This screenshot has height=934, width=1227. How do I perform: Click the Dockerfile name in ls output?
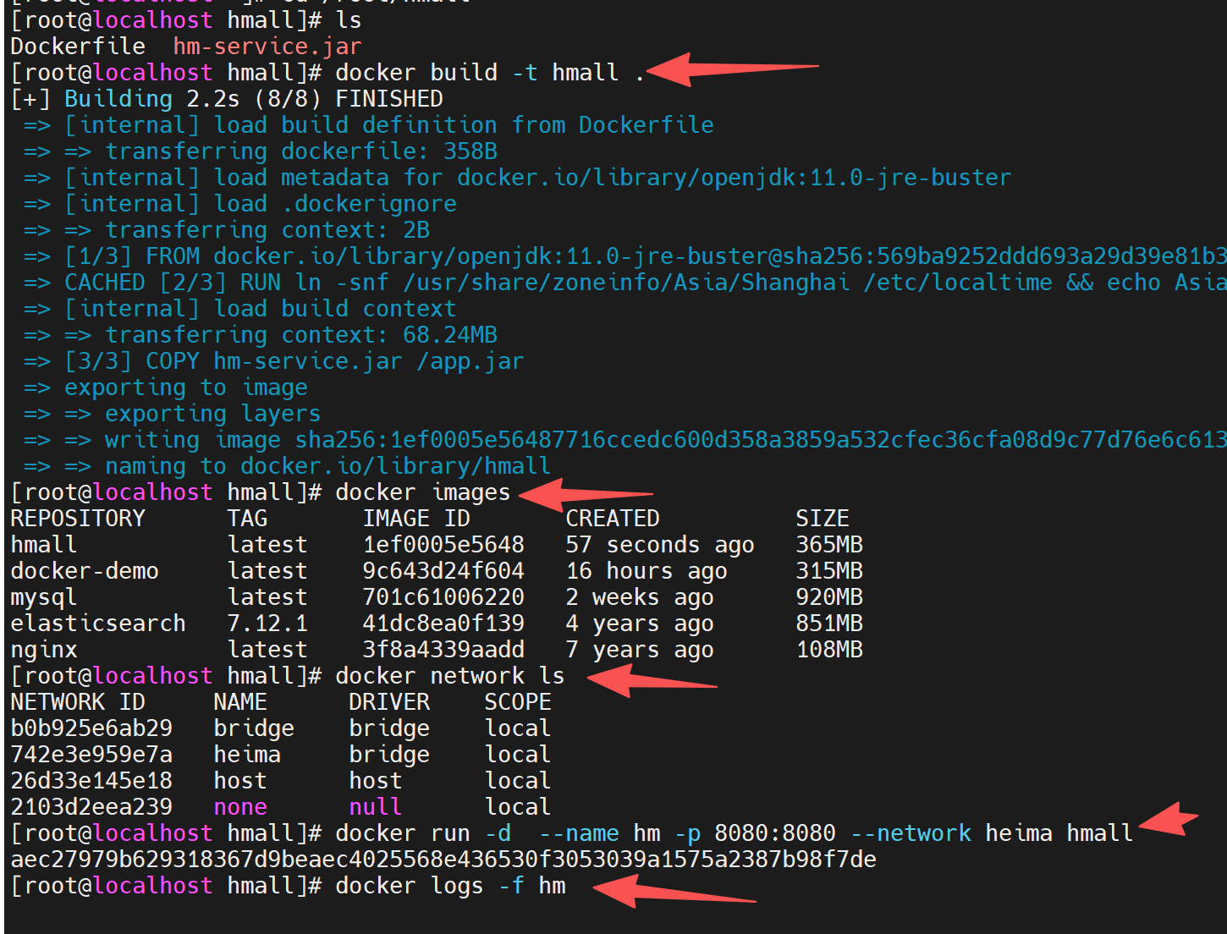point(78,47)
